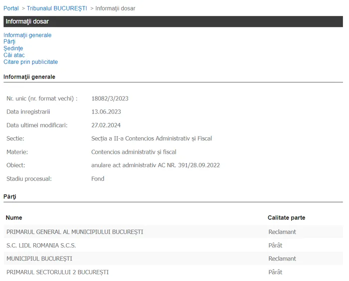Select the Căi atac navigation link

(14, 55)
